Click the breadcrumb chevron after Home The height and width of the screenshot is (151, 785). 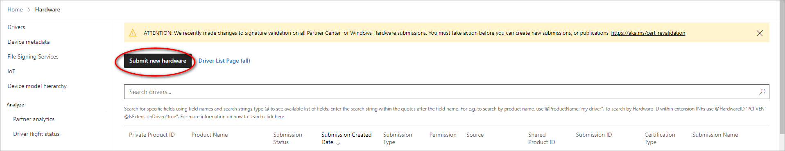click(29, 9)
